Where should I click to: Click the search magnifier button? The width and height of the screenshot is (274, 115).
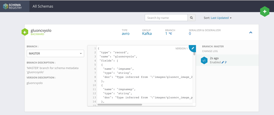(x=191, y=18)
